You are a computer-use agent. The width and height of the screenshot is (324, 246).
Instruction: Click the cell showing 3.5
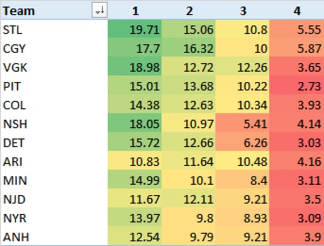[x=296, y=199]
